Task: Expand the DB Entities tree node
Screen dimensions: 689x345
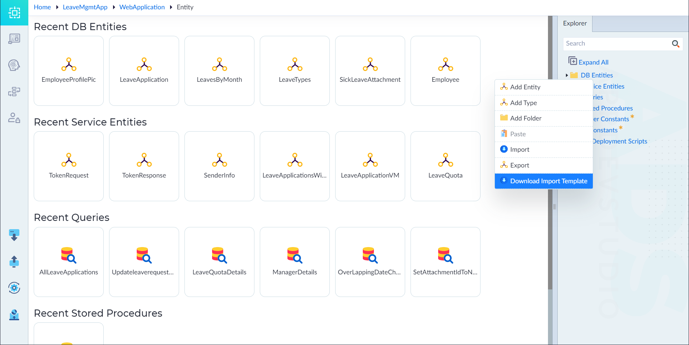Action: [567, 75]
